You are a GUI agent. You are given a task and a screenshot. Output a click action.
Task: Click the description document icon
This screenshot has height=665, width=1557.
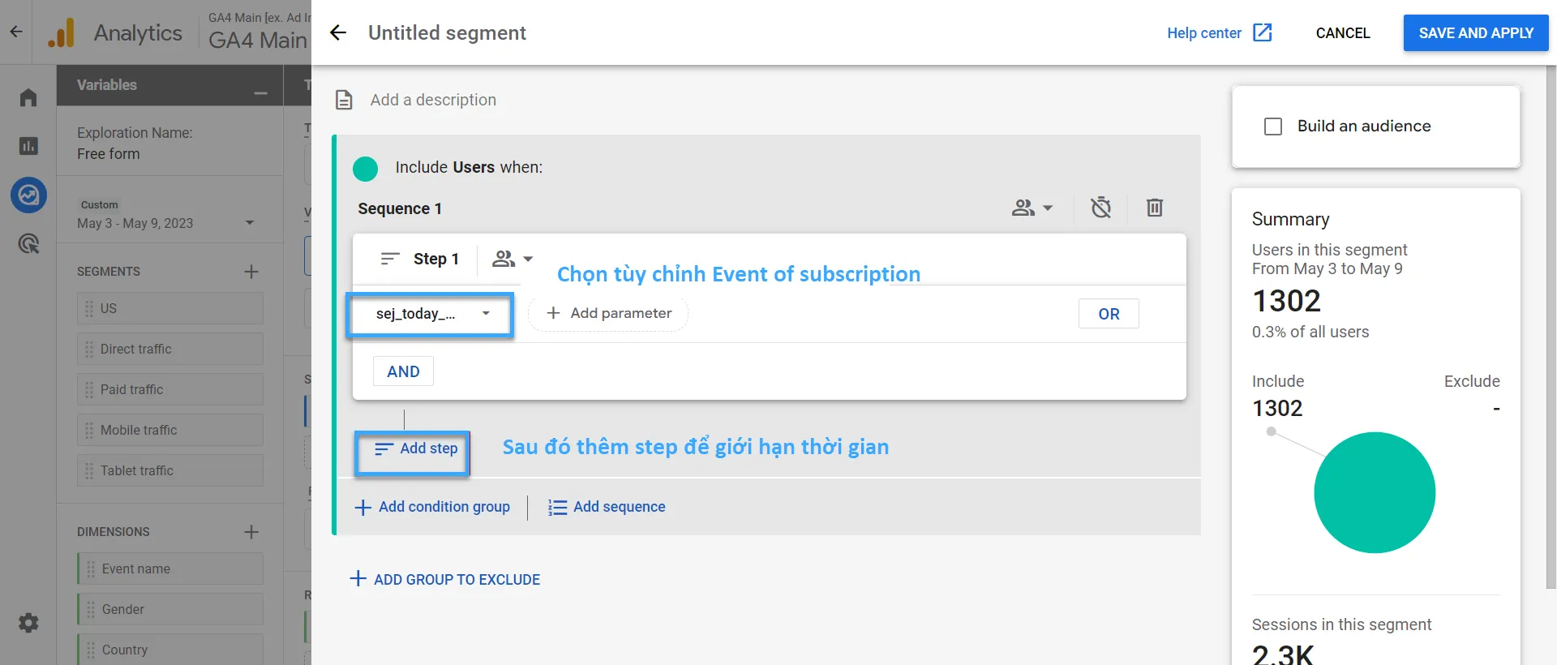(x=344, y=100)
